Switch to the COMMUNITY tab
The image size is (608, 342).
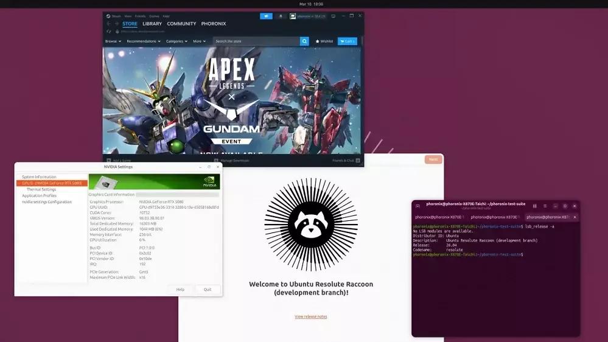(181, 24)
